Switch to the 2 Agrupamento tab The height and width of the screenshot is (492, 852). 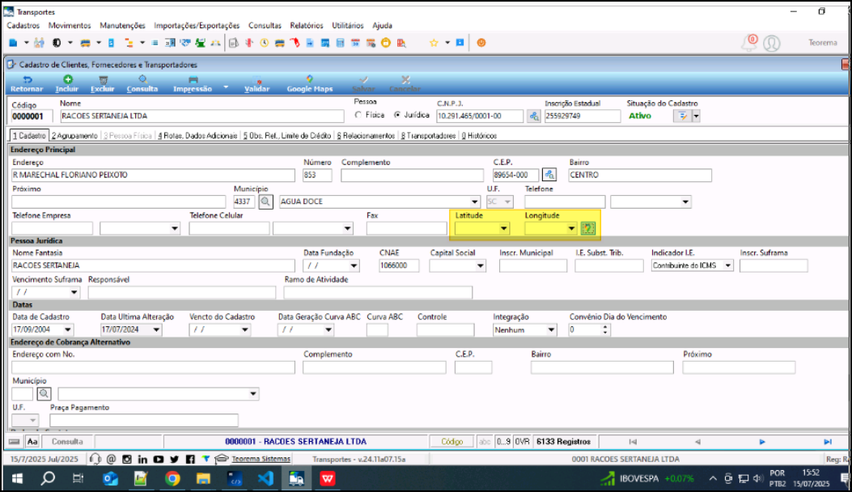(x=74, y=135)
